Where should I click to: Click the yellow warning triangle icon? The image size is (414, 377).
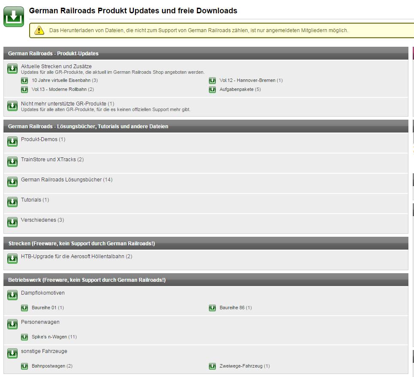click(39, 30)
